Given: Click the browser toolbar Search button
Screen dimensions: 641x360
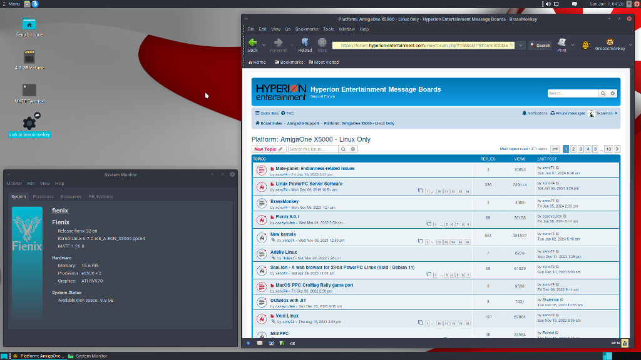Looking at the screenshot, I should coord(540,45).
